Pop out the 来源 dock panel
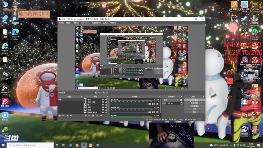Screen dimensions: 263x148 pos(108,97)
